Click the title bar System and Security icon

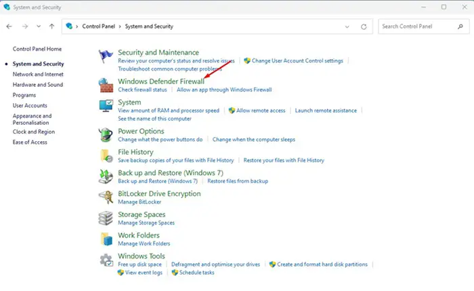click(7, 7)
